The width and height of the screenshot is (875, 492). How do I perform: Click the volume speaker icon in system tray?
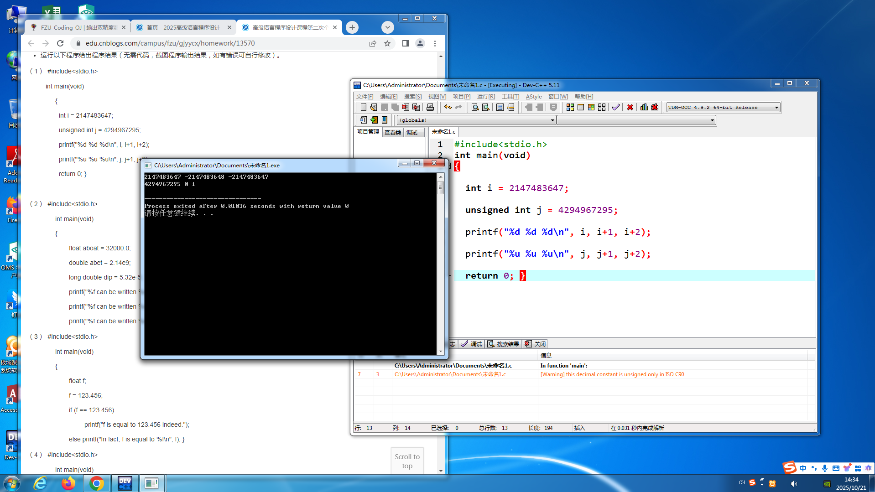coord(794,484)
